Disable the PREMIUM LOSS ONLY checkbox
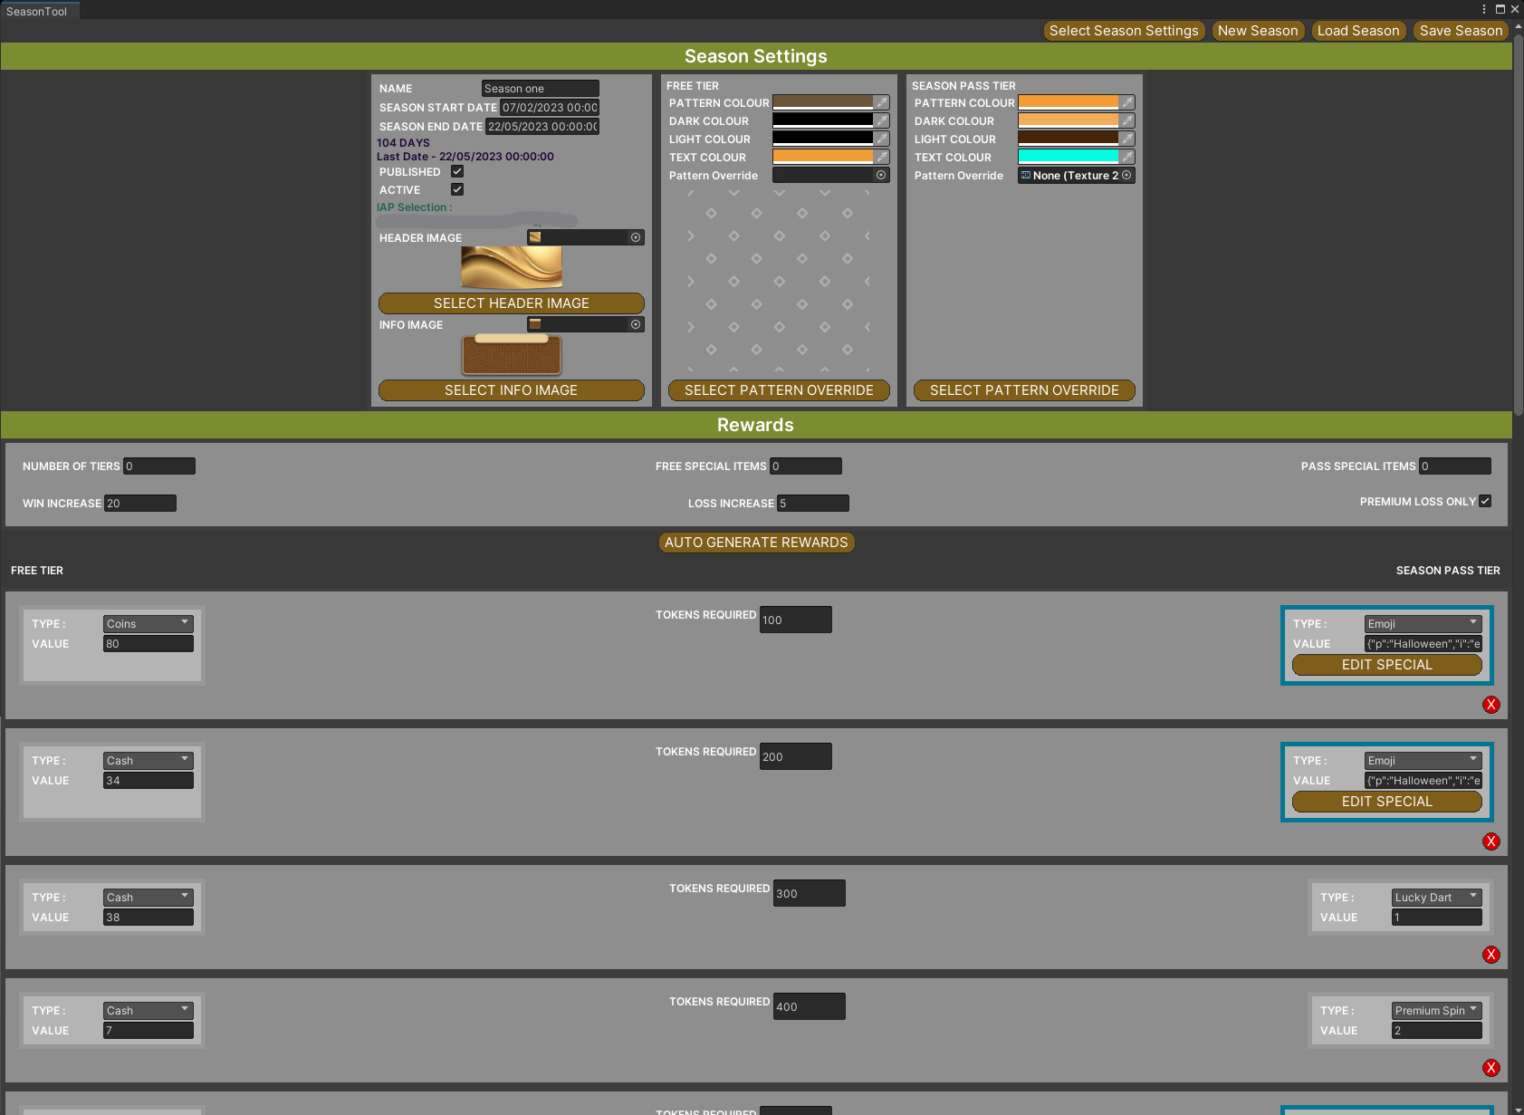Screen dimensions: 1524x1115 tap(1485, 500)
